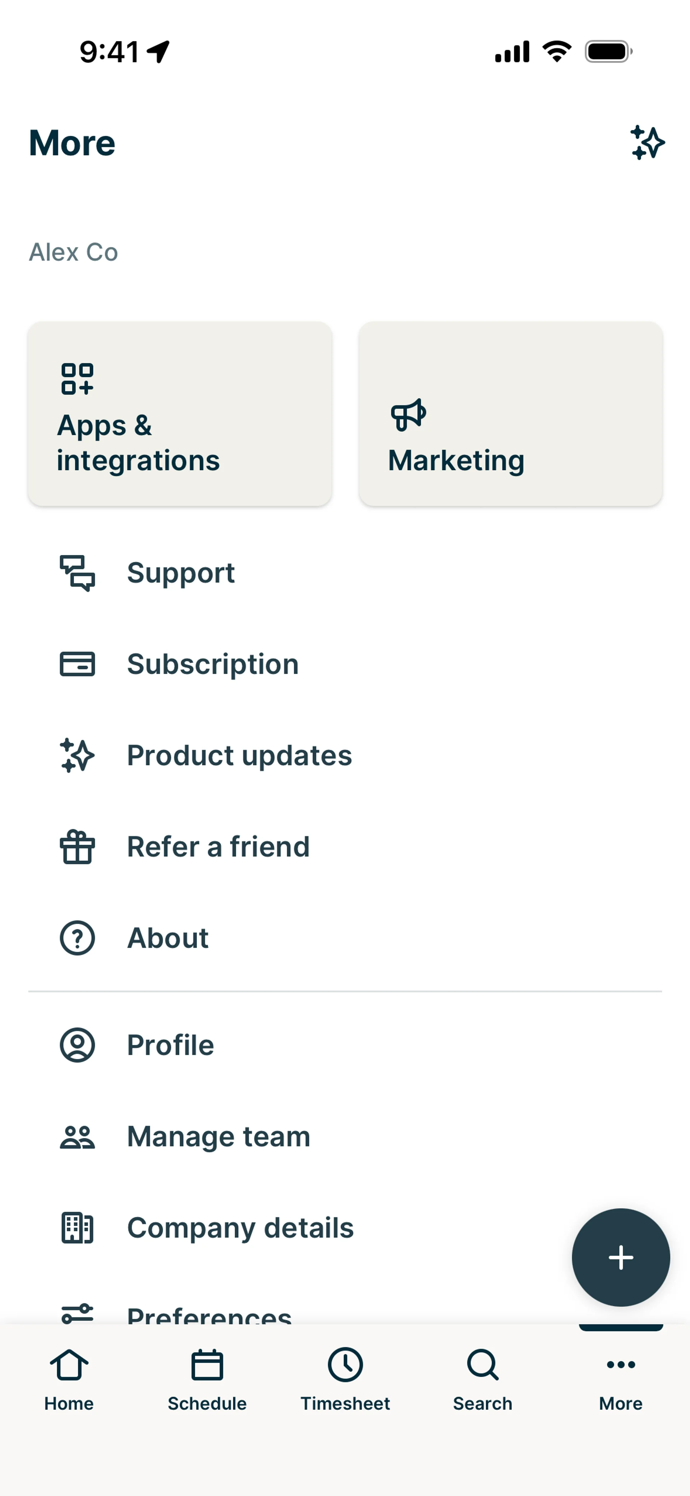Tap the About question mark icon
Screen dimensions: 690x1496
coord(77,938)
